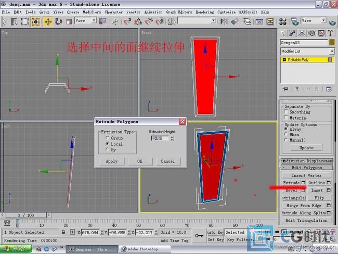This screenshot has height=254, width=338.
Task: Select Local extrusion type
Action: (x=107, y=144)
